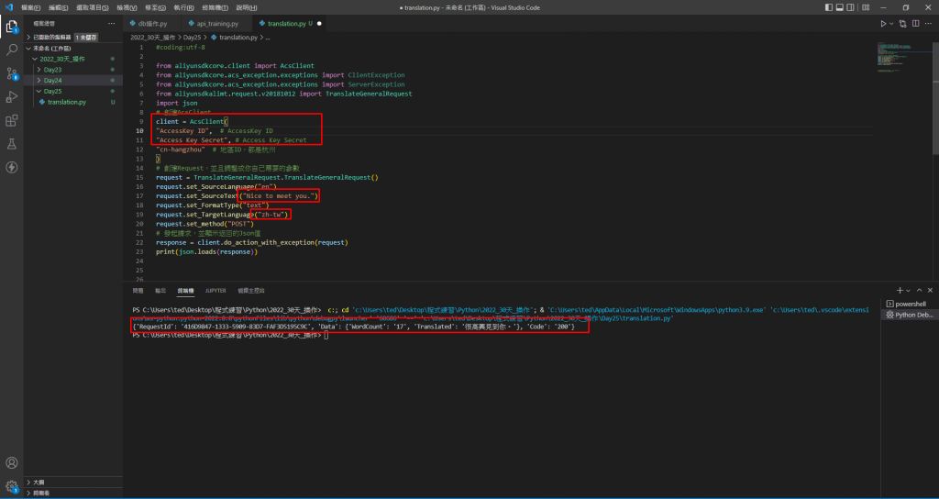Toggle primary sidebar layout icon

[829, 7]
